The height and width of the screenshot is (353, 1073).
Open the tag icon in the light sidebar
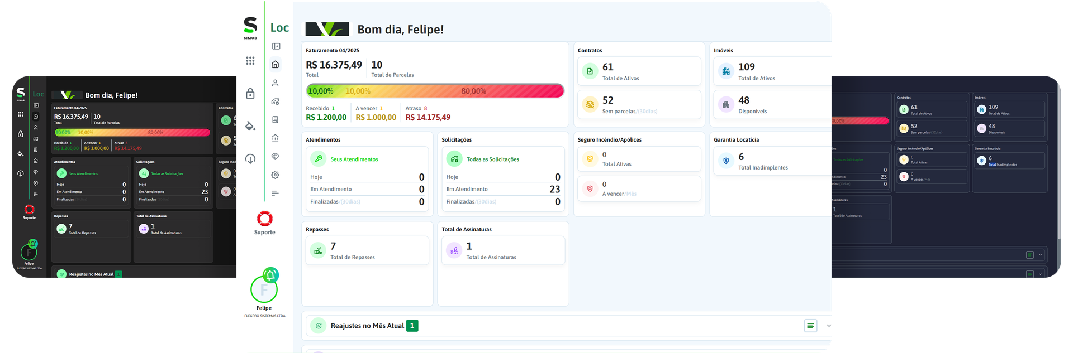pyautogui.click(x=276, y=156)
